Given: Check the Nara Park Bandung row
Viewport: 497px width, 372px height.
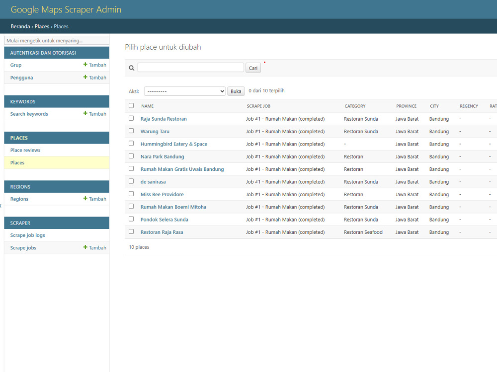Looking at the screenshot, I should point(131,156).
